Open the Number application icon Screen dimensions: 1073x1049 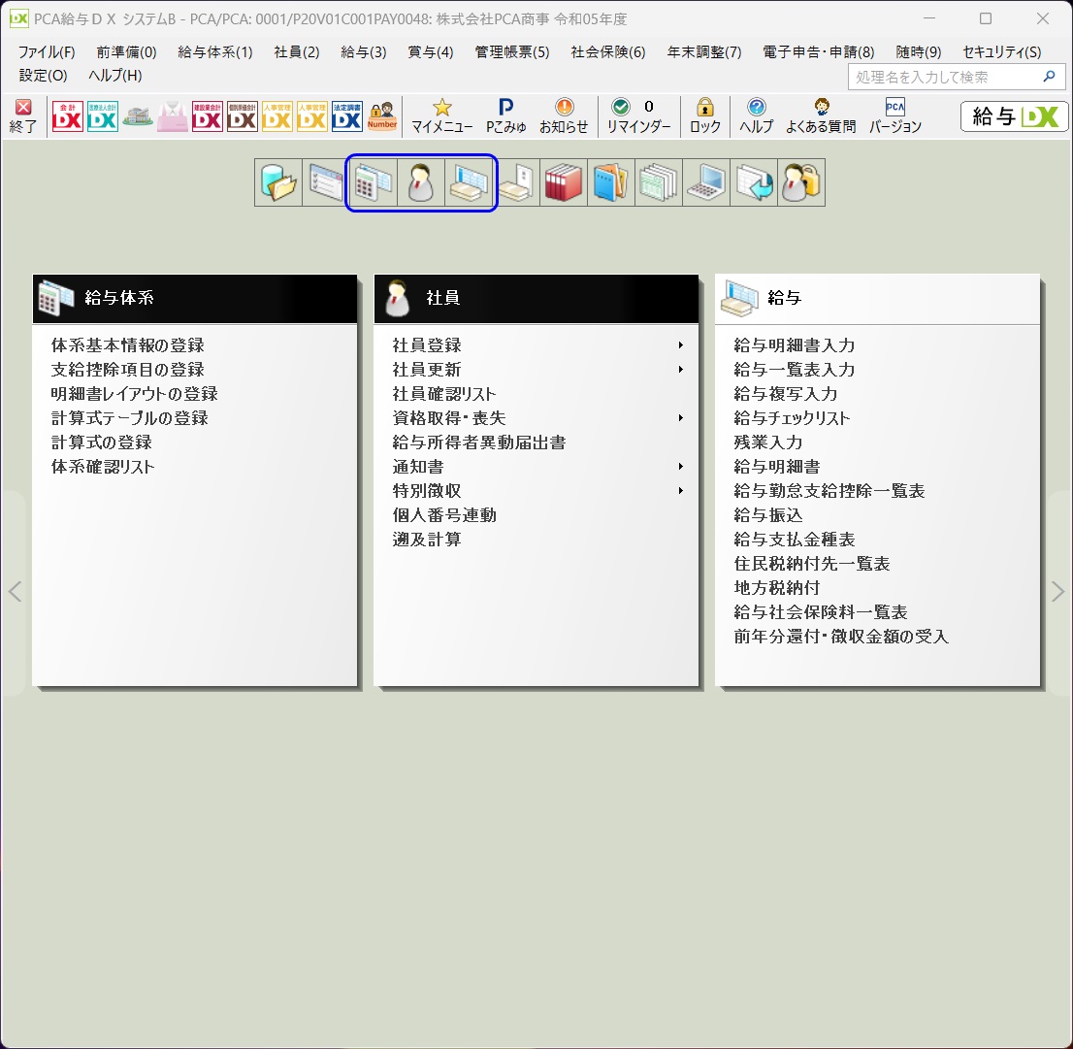coord(382,115)
